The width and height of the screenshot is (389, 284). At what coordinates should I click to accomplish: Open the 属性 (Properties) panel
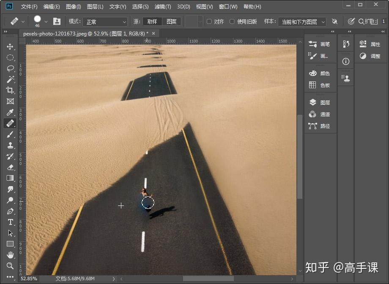[370, 44]
